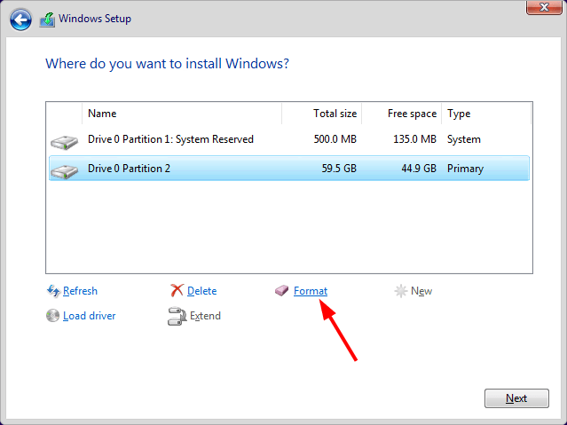Close the Windows Setup window
Image resolution: width=567 pixels, height=425 pixels.
pyautogui.click(x=540, y=7)
